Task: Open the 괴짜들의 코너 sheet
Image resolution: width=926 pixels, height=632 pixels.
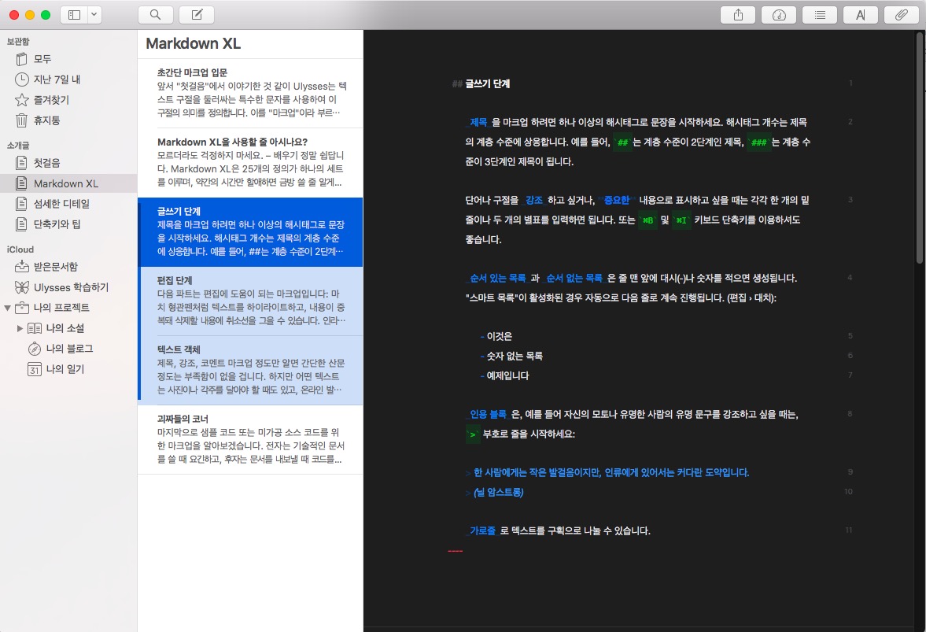Action: pos(250,439)
